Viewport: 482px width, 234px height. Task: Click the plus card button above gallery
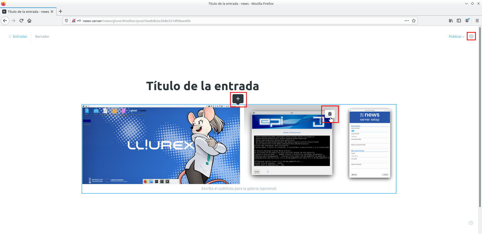point(238,99)
